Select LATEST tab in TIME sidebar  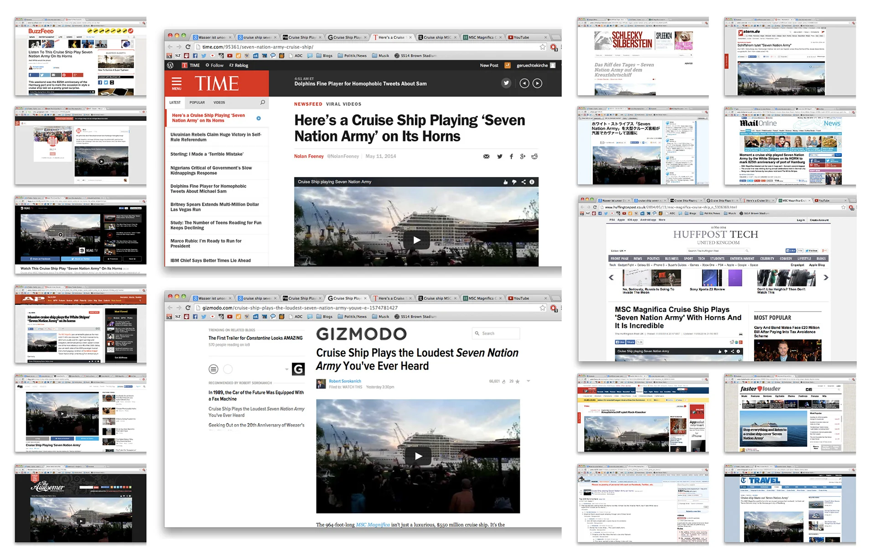175,103
